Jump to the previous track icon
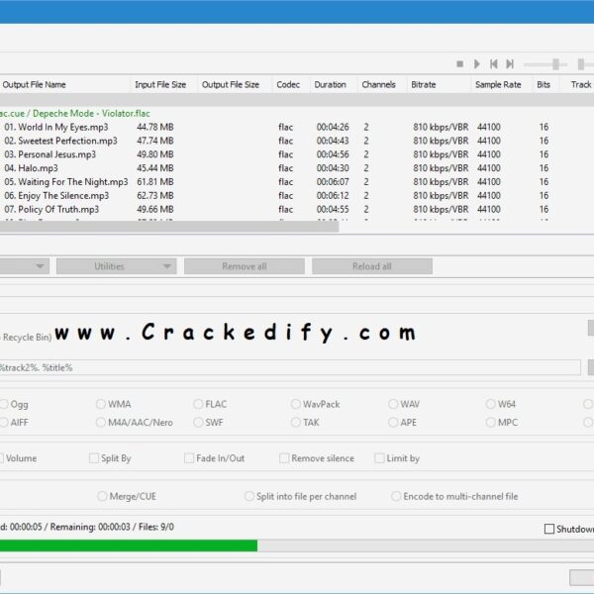The width and height of the screenshot is (594, 594). [494, 64]
